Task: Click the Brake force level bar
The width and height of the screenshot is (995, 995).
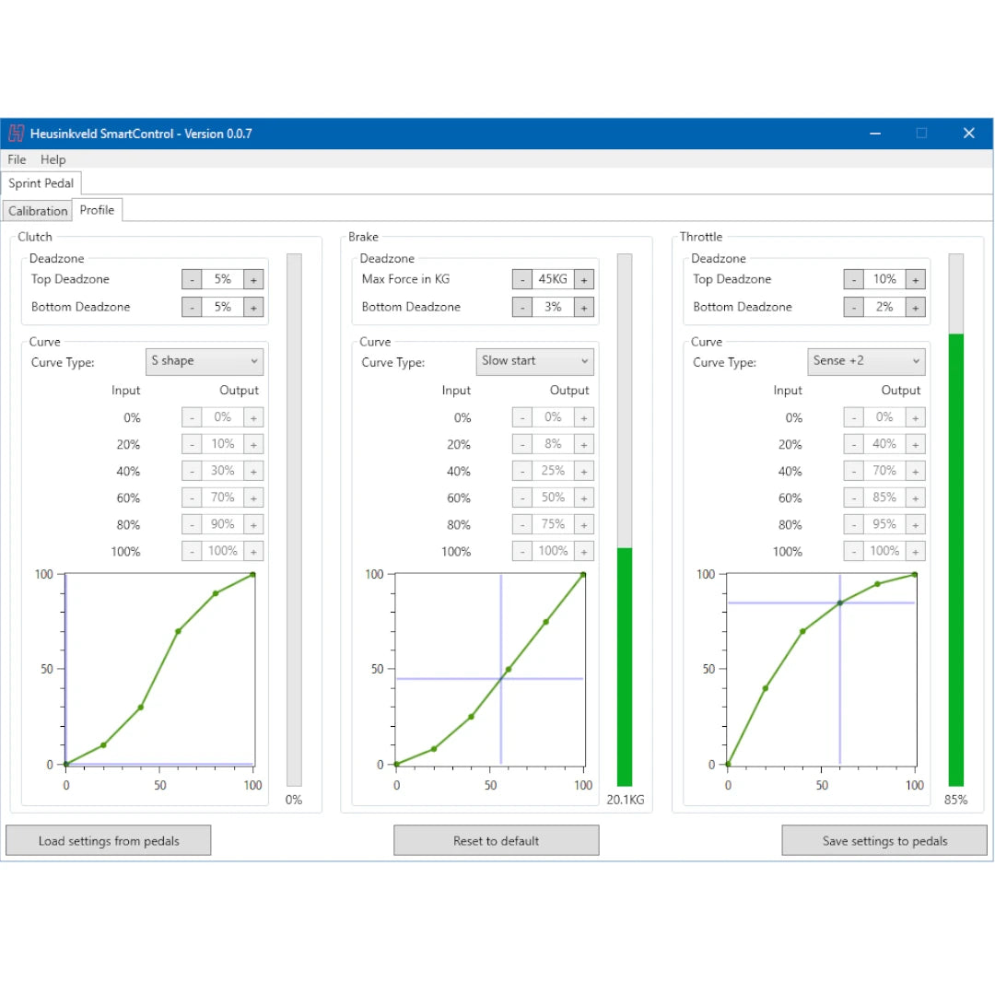Action: [625, 520]
